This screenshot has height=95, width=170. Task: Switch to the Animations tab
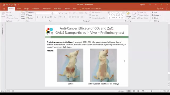pyautogui.click(x=47, y=9)
